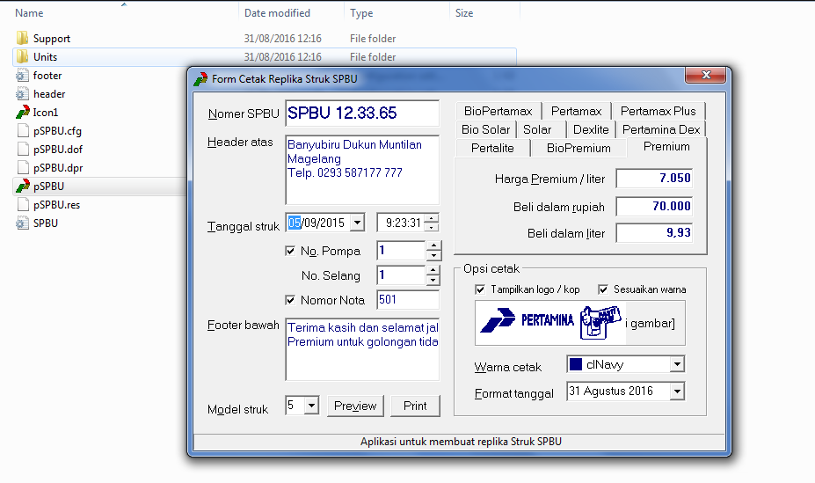Increase the No. Pompa value
The width and height of the screenshot is (815, 483).
(433, 245)
